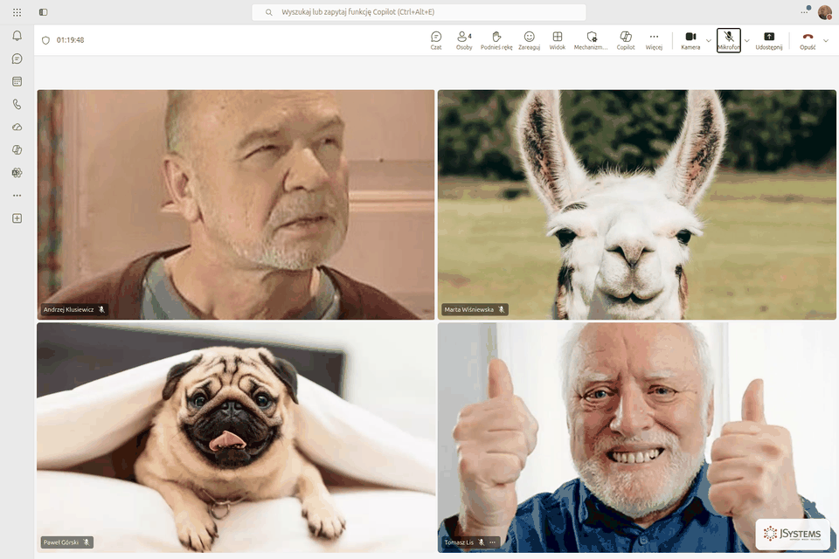Screen dimensions: 839x559
Task: Click the meeting timer 01:19:48
Action: tap(71, 40)
